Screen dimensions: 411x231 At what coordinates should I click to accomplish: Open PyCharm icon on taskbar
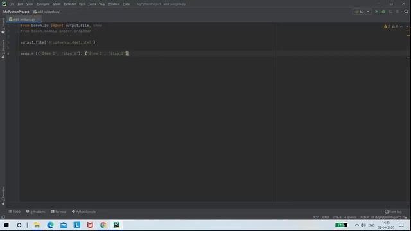click(116, 225)
